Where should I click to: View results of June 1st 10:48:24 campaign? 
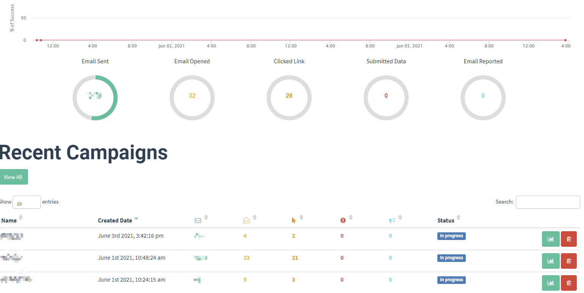(550, 261)
